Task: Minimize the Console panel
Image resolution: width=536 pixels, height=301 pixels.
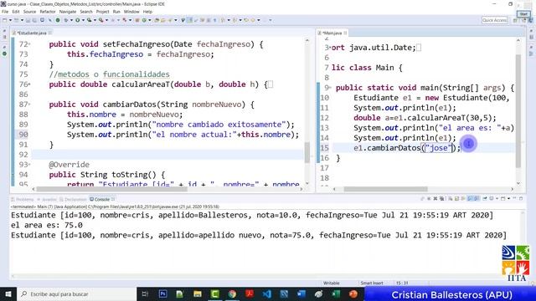Action: (514, 199)
